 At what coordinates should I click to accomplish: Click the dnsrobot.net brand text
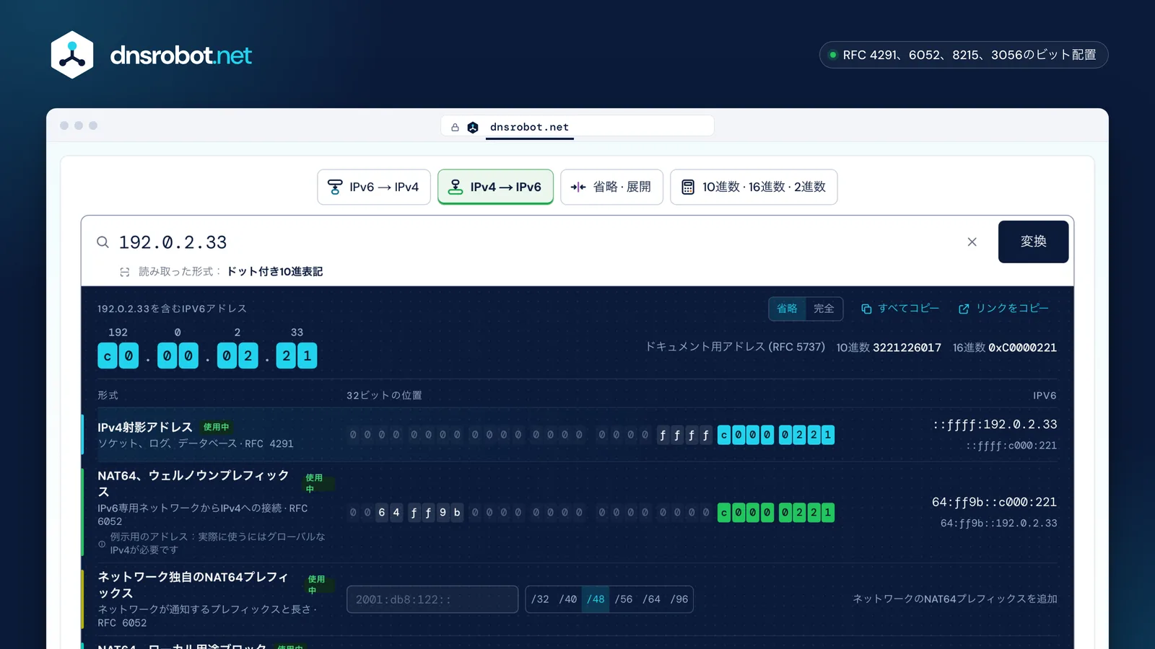180,56
